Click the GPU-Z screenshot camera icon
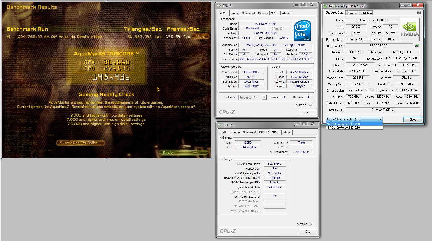This screenshot has width=432, height=241. 419,13
